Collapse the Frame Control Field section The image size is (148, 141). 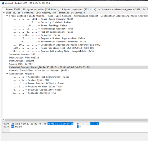click(7, 16)
